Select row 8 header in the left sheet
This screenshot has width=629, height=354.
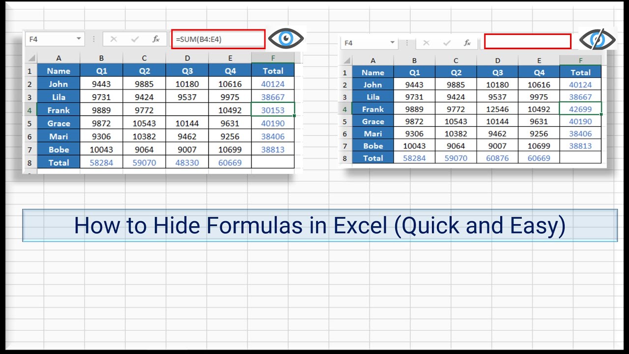(x=30, y=162)
